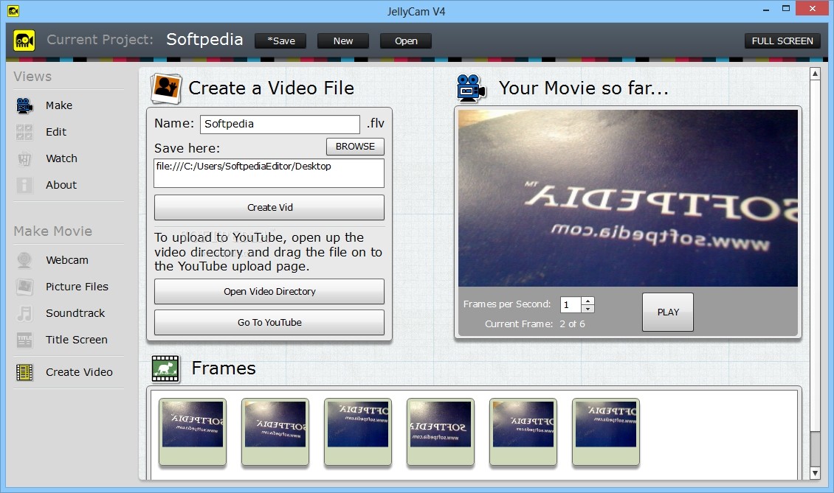
Task: Click Open Video Directory button
Action: point(269,291)
